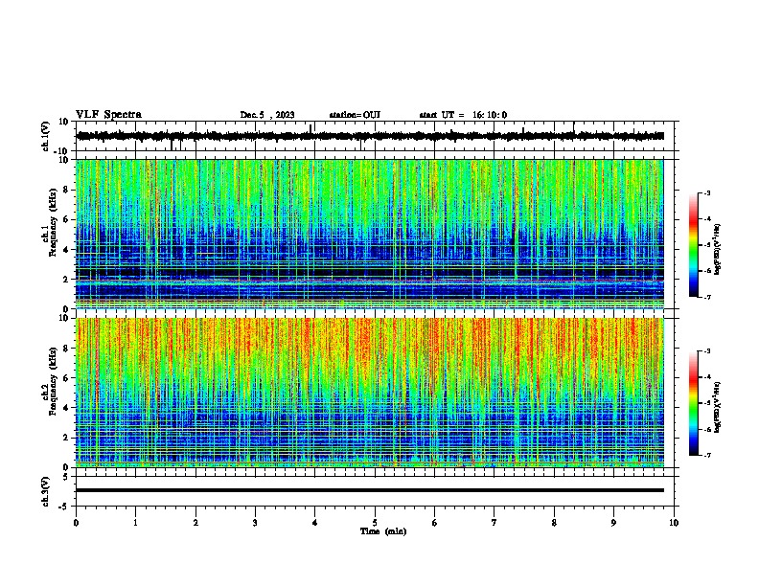This screenshot has height=586, width=759.
Task: Click the "8" kHz tick on ch.1 spectrogram axis
Action: (66, 190)
